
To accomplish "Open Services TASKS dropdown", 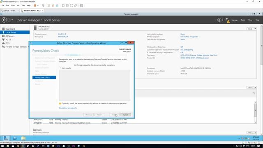I will click(251, 132).
